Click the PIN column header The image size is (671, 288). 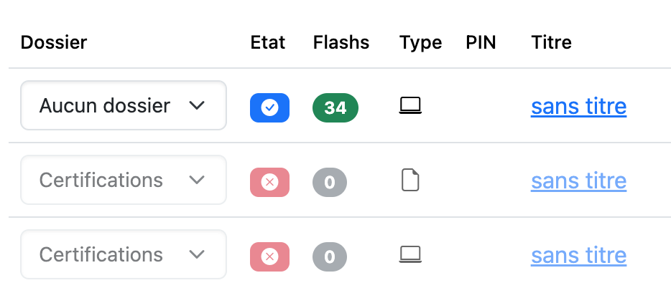click(x=481, y=42)
